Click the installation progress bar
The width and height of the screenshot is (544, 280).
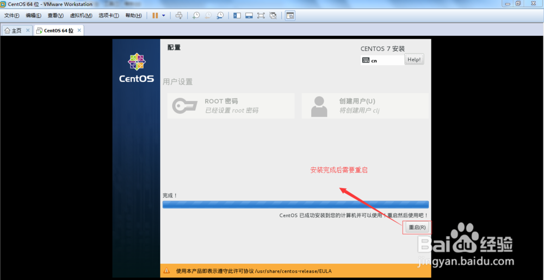pos(295,204)
